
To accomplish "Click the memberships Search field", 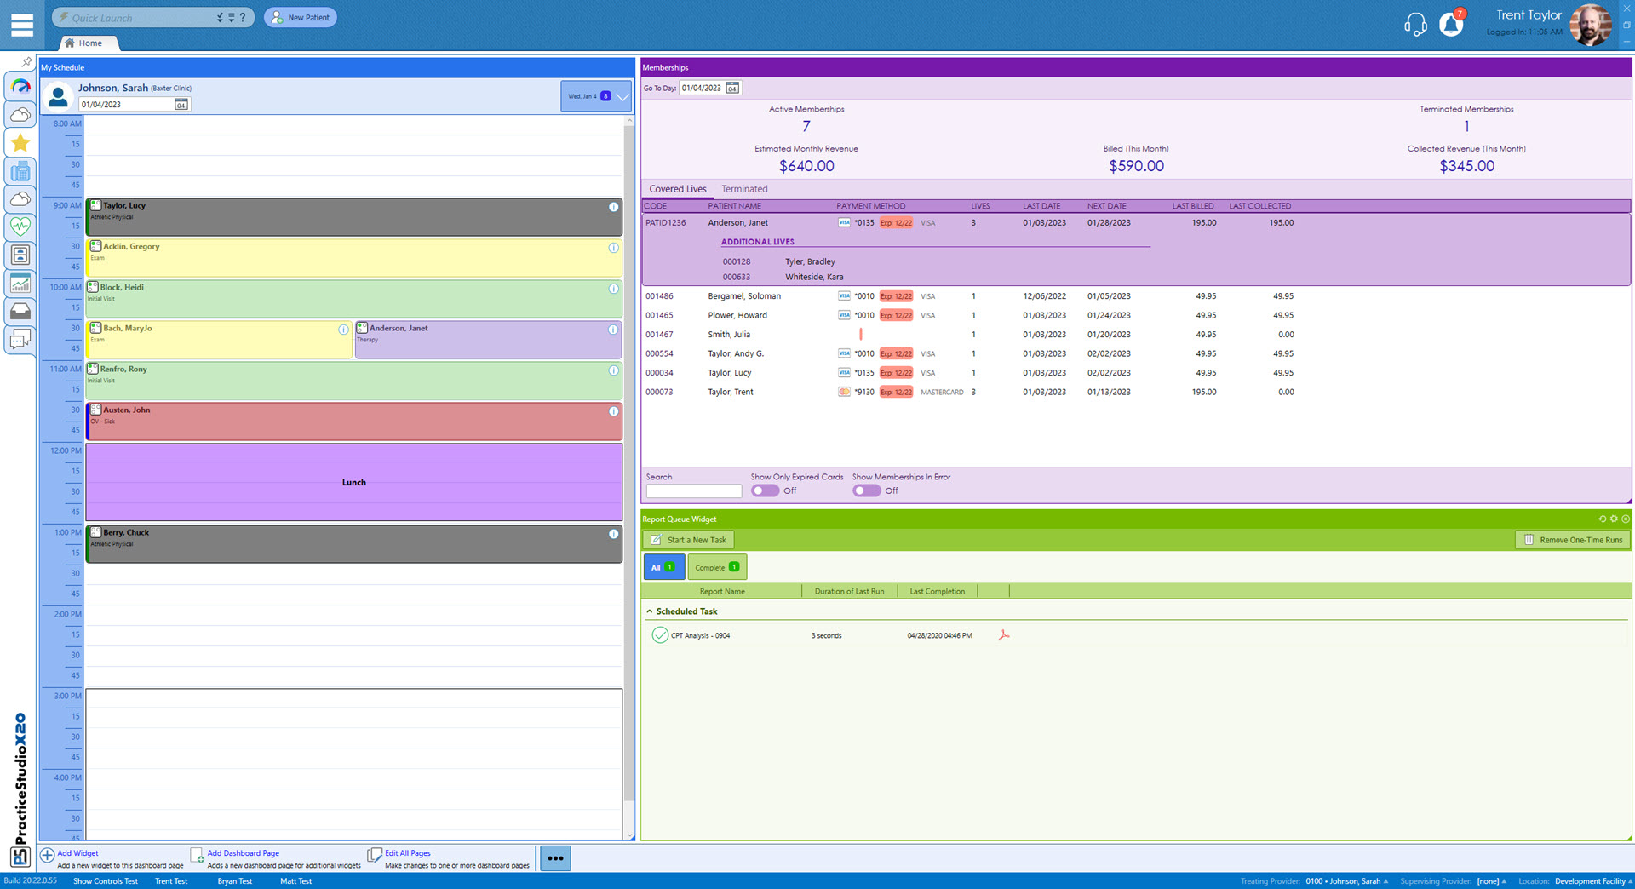I will [693, 490].
